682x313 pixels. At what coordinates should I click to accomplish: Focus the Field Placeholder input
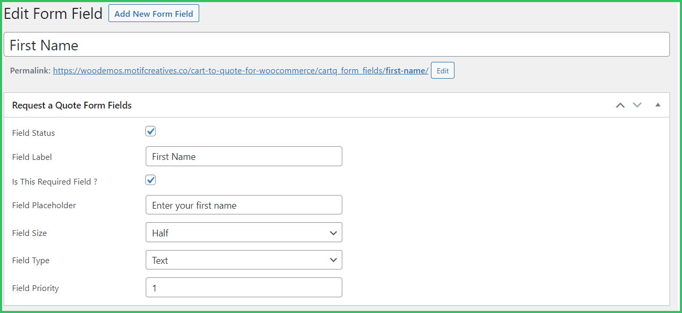[244, 205]
